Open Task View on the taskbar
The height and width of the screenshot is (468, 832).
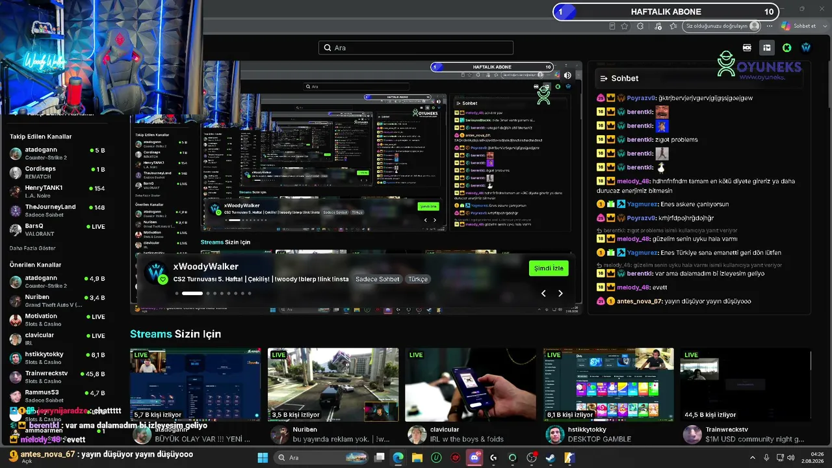pos(380,458)
